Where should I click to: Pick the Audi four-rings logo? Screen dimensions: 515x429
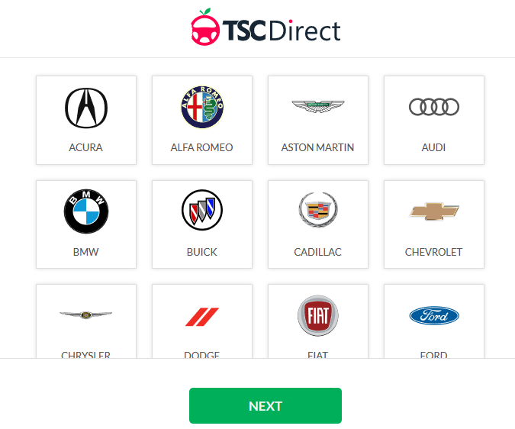434,107
